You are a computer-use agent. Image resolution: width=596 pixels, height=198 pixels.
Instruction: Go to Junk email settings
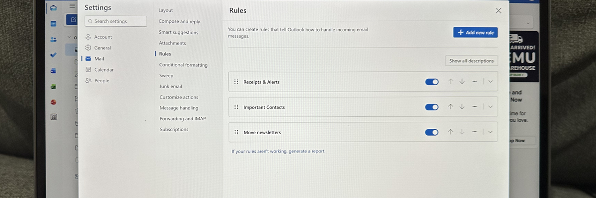pyautogui.click(x=170, y=86)
